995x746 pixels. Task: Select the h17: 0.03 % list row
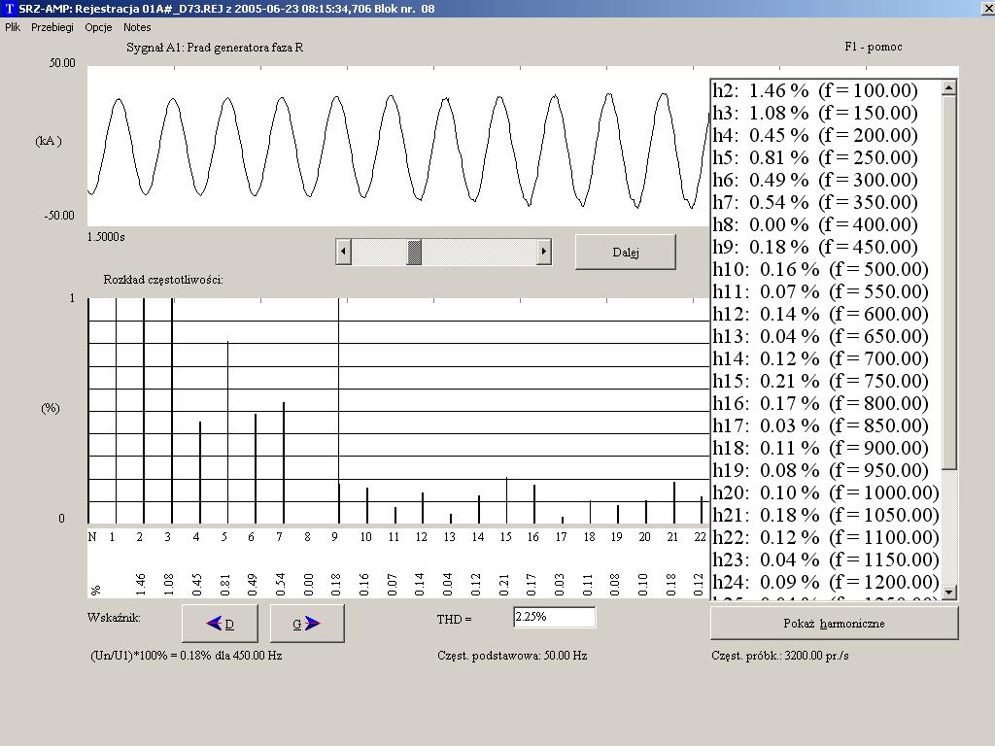[826, 425]
